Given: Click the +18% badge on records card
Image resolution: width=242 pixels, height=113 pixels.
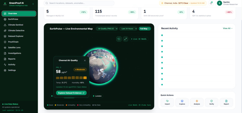Looking at the screenshot, I should click(x=132, y=12).
